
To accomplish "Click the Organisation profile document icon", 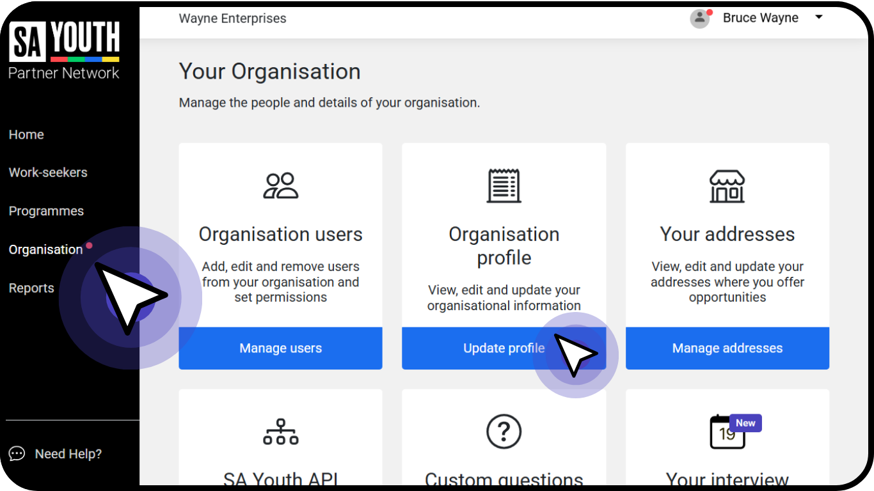I will pyautogui.click(x=504, y=186).
